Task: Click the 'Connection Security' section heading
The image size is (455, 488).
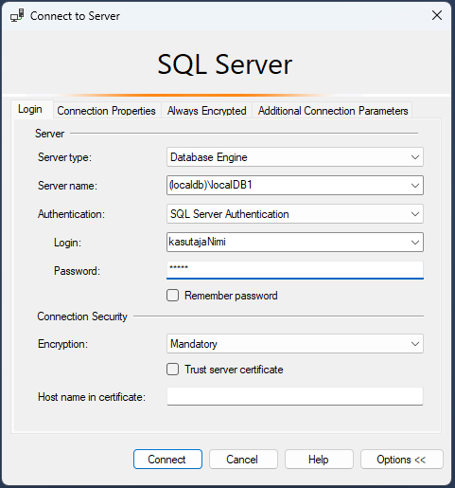Action: (x=82, y=316)
